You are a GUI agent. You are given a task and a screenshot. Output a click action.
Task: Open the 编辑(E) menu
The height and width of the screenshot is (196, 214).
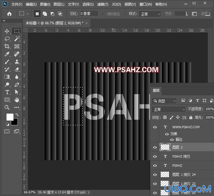[31, 4]
